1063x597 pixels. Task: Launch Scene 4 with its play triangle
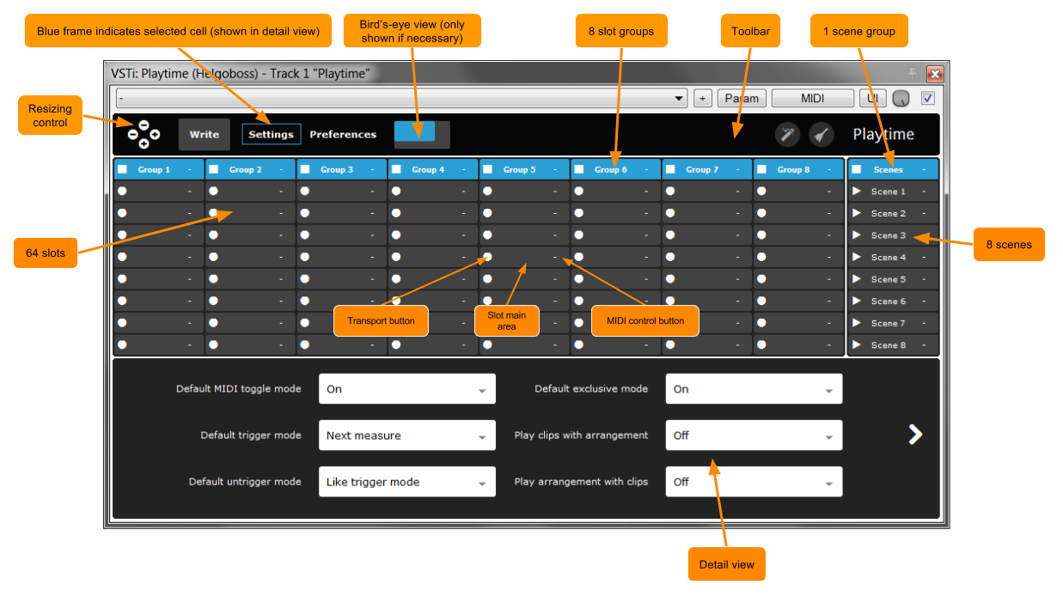click(x=857, y=257)
